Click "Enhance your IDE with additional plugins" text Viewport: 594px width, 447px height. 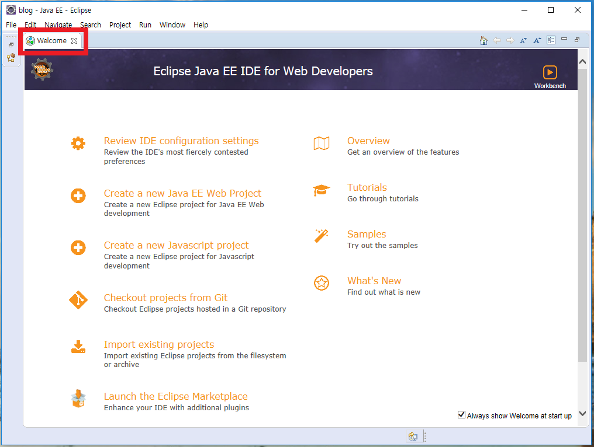[176, 408]
